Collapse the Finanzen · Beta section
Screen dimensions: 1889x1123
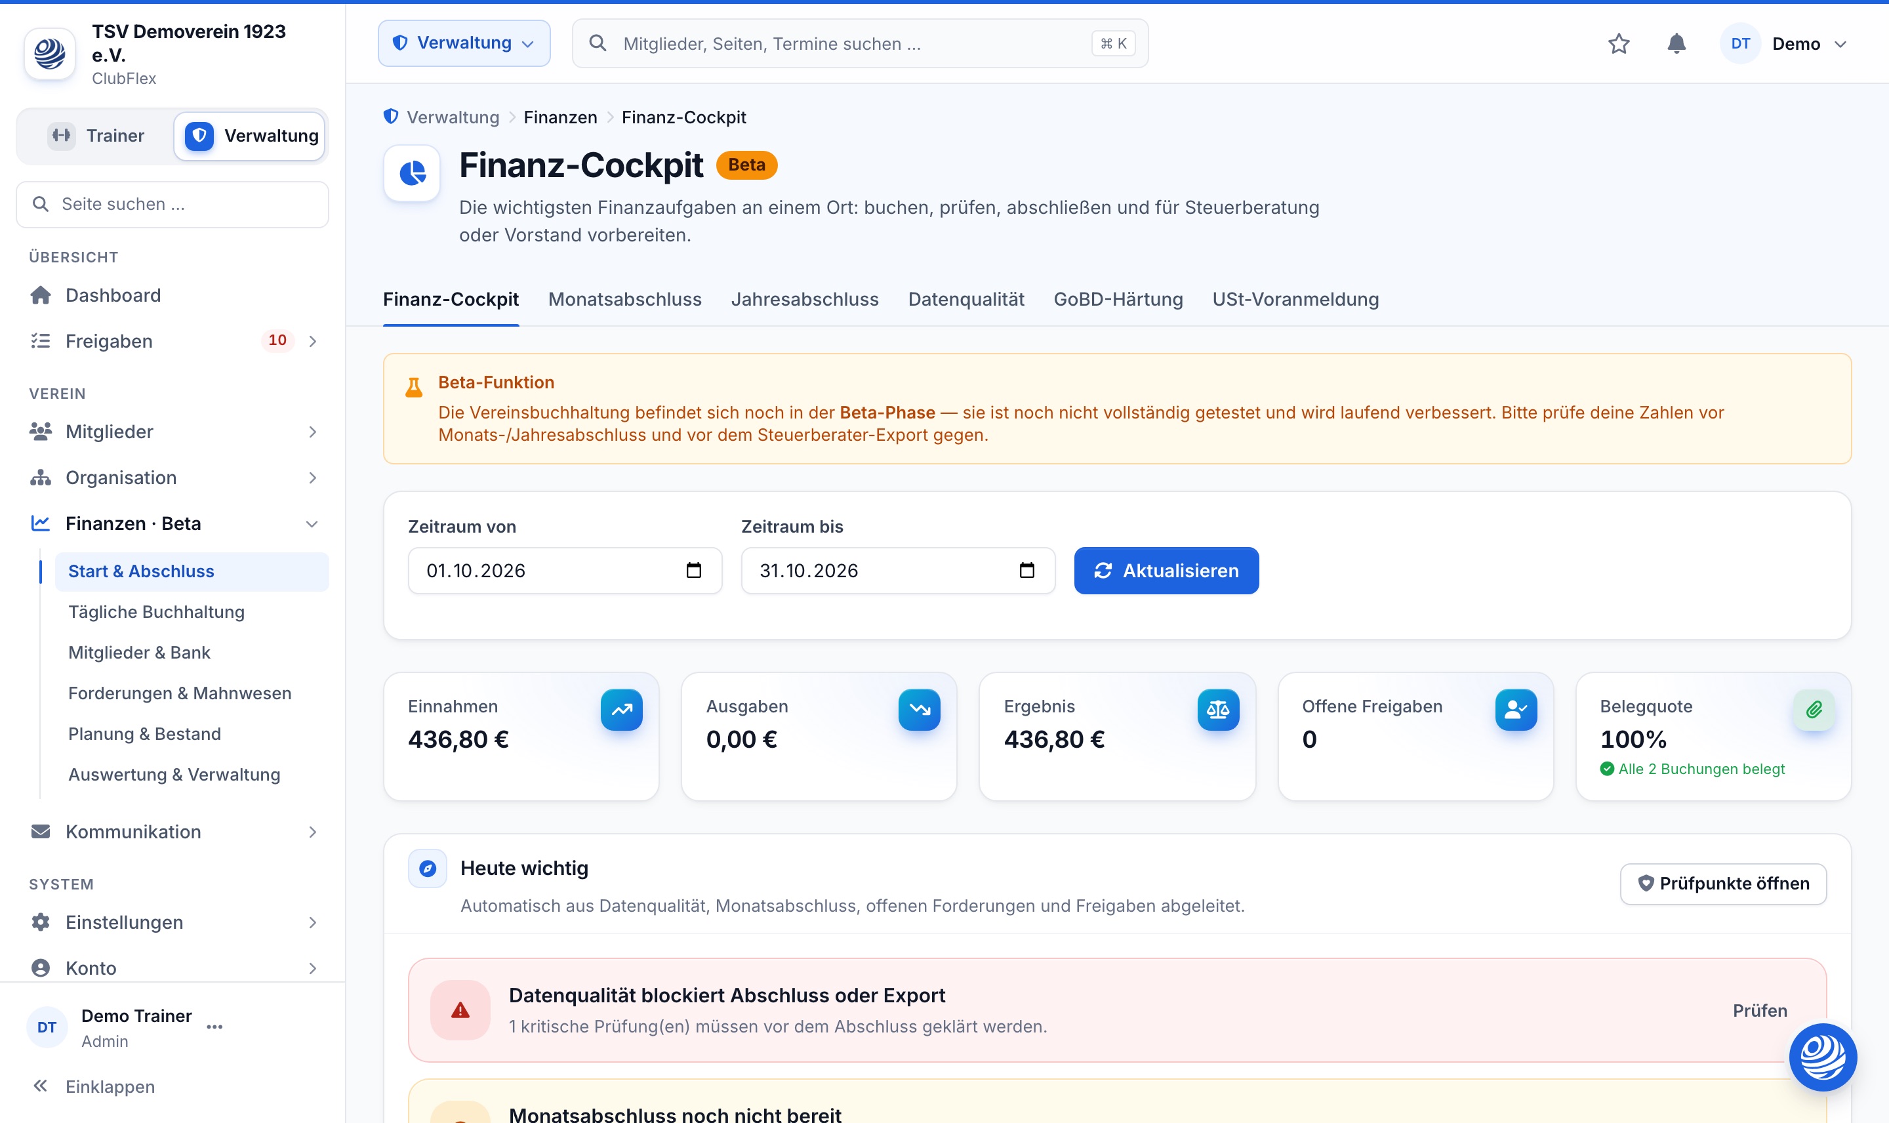point(173,523)
